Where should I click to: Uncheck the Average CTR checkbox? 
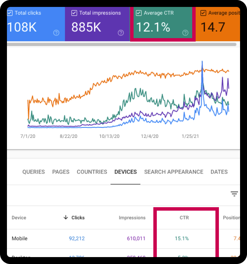click(x=139, y=13)
